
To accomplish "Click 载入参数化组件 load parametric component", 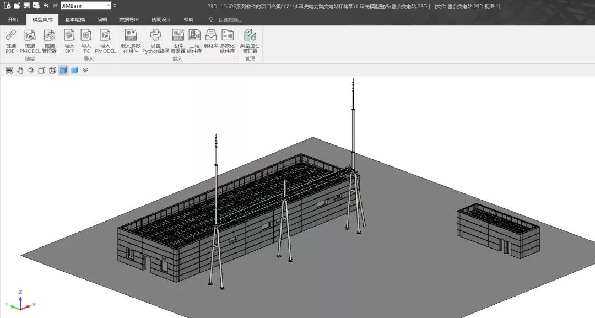I will [131, 41].
